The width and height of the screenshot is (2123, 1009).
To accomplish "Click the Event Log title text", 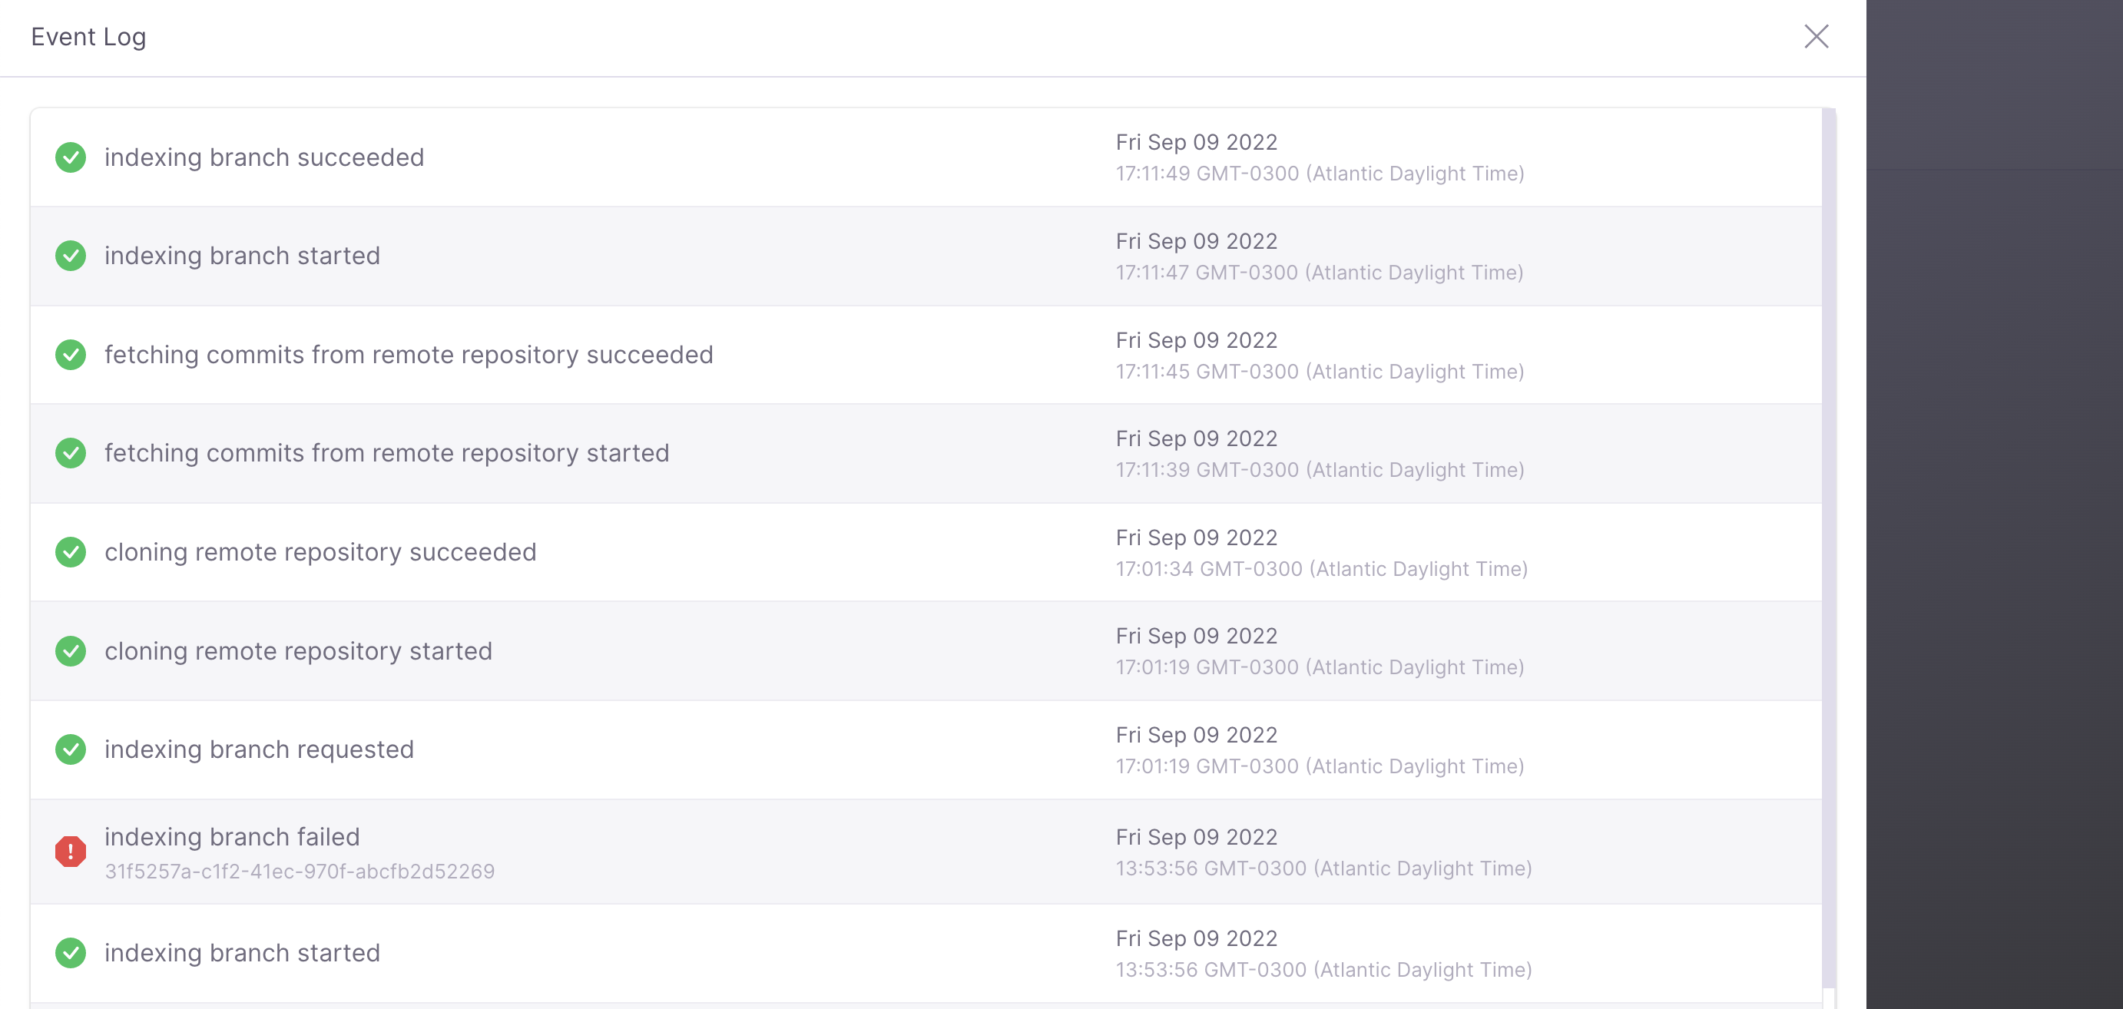I will point(89,37).
